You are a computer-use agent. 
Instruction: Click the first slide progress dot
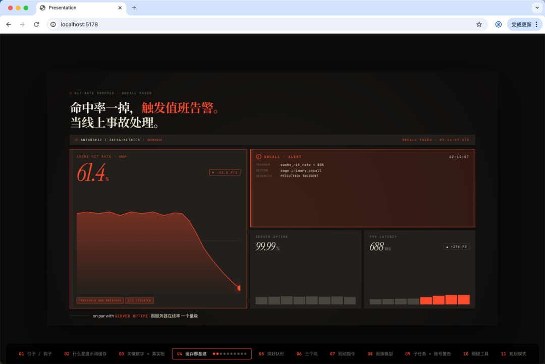click(x=214, y=354)
